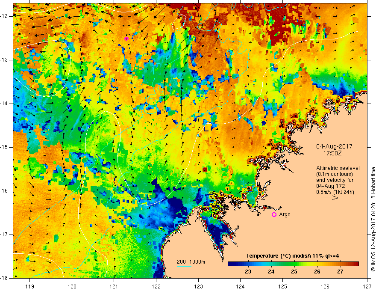Screen dimensions: 376x291
Task: Click the latitude axis label '-16'
Action: point(4,191)
